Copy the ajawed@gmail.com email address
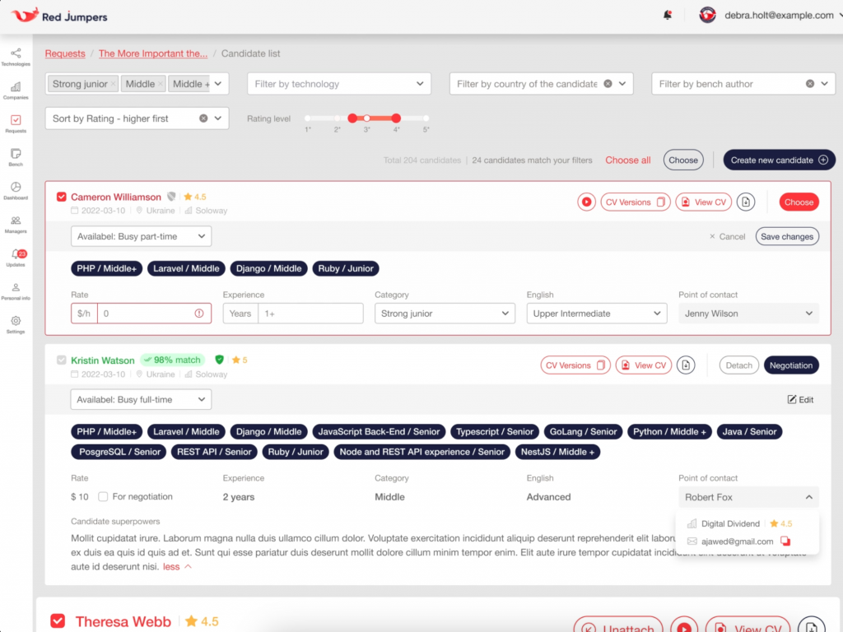The image size is (843, 632). (x=785, y=541)
